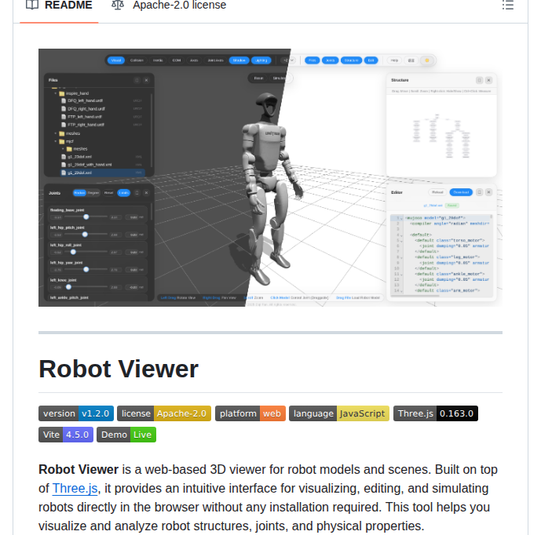Click the Three.js 0.163.0 badge
The height and width of the screenshot is (535, 541).
436,413
